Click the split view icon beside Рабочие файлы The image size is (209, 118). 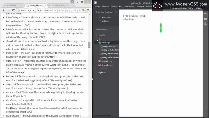pyautogui.click(x=116, y=12)
